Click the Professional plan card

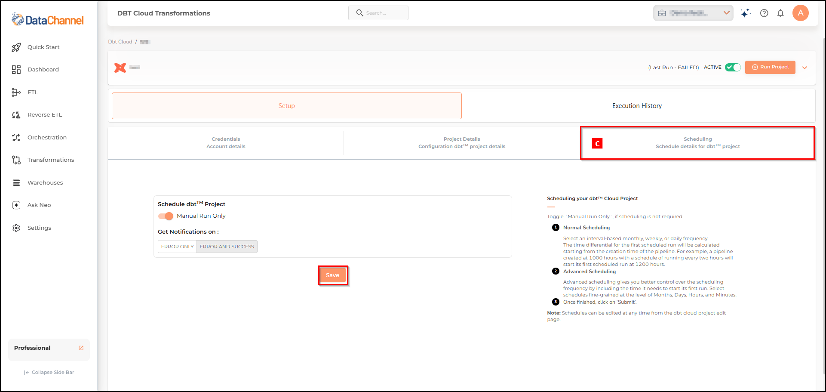[49, 349]
